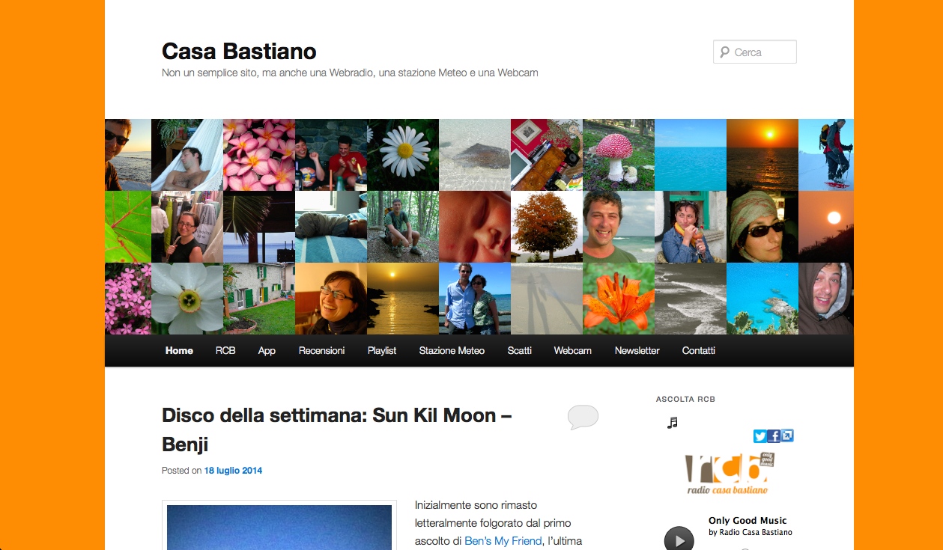Open the Webcam menu item

573,350
